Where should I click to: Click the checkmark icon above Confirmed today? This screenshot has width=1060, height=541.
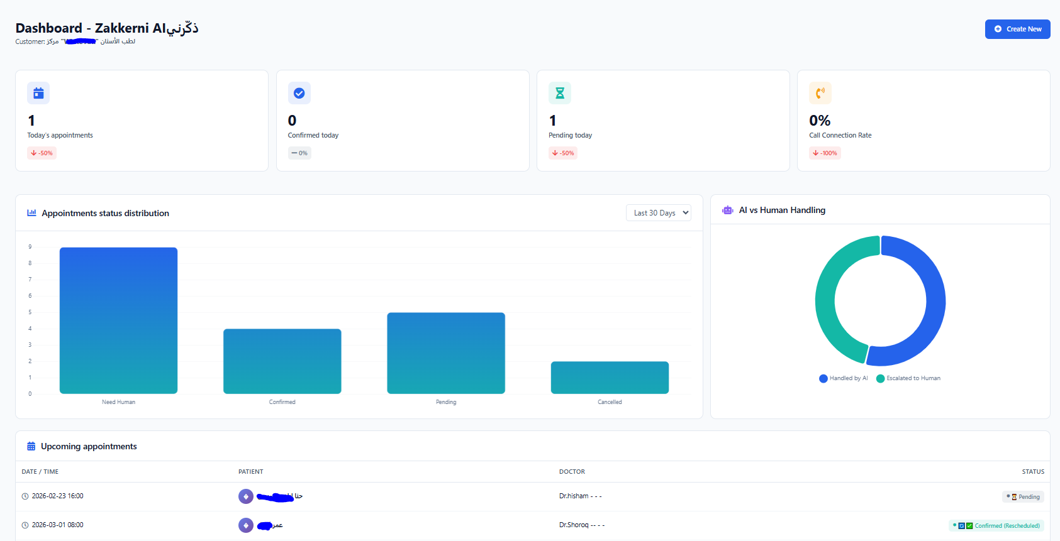coord(299,93)
